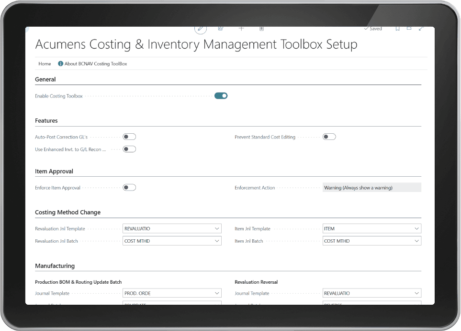Collapse the Manufacturing section header
Image resolution: width=461 pixels, height=331 pixels.
[x=55, y=266]
